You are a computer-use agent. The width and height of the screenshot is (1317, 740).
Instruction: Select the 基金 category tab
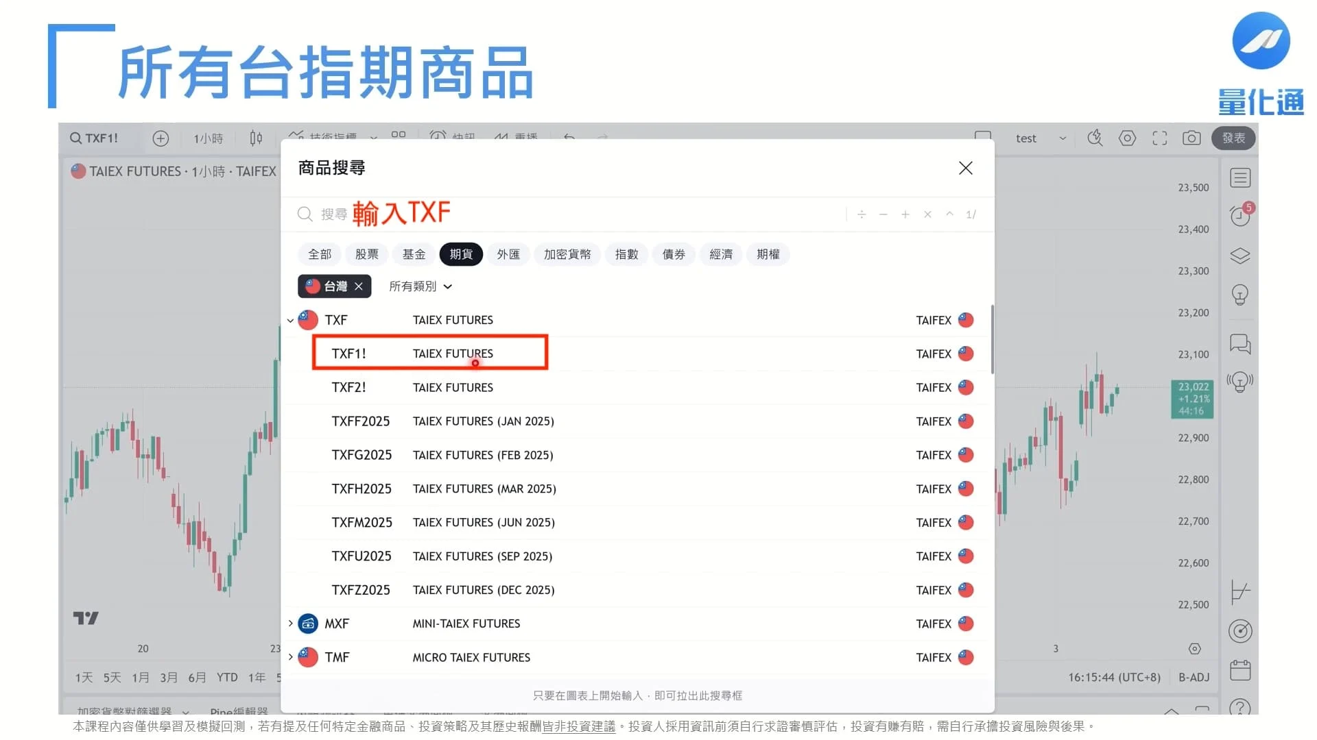tap(414, 254)
